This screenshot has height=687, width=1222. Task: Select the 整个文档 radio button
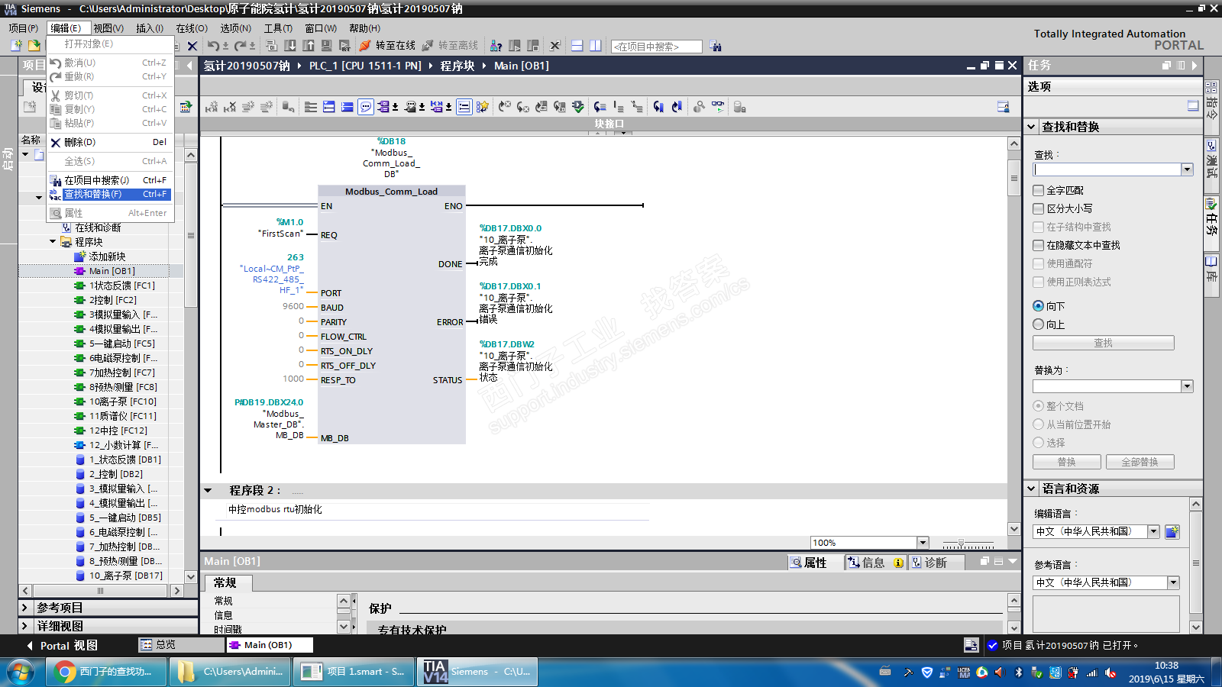pyautogui.click(x=1038, y=406)
